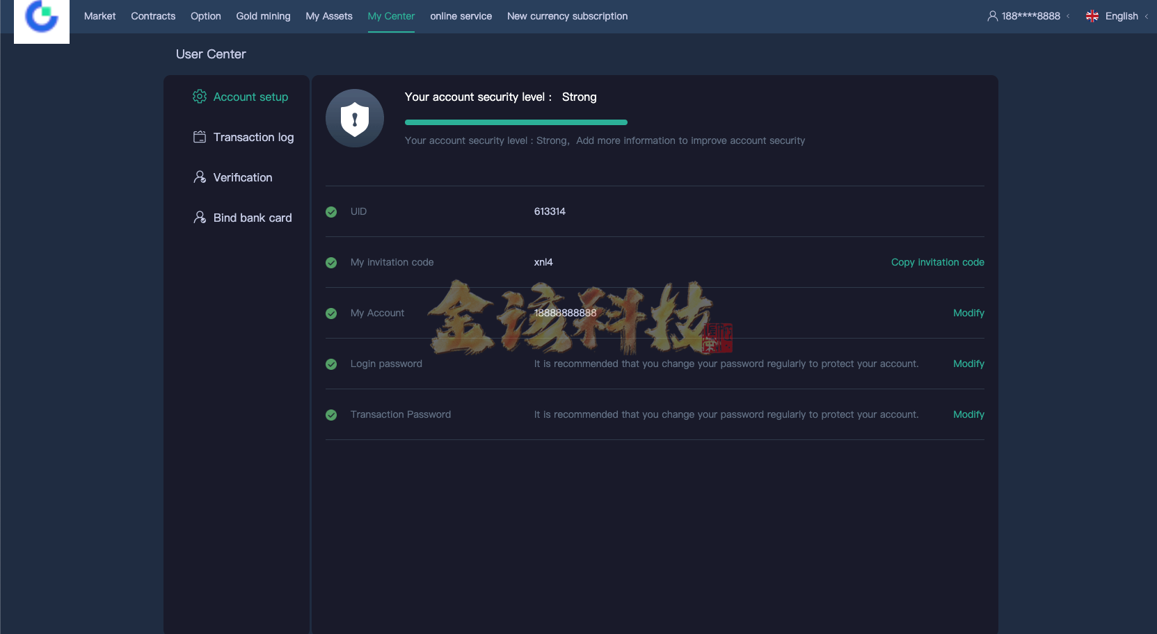The height and width of the screenshot is (634, 1157).
Task: Open the New currency subscription menu
Action: (x=567, y=16)
